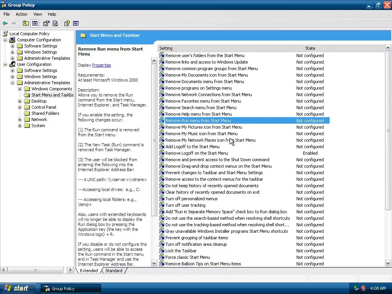Viewport: 392px width, 294px height.
Task: Click the Enabled state of Remove Logoff
Action: pos(310,153)
